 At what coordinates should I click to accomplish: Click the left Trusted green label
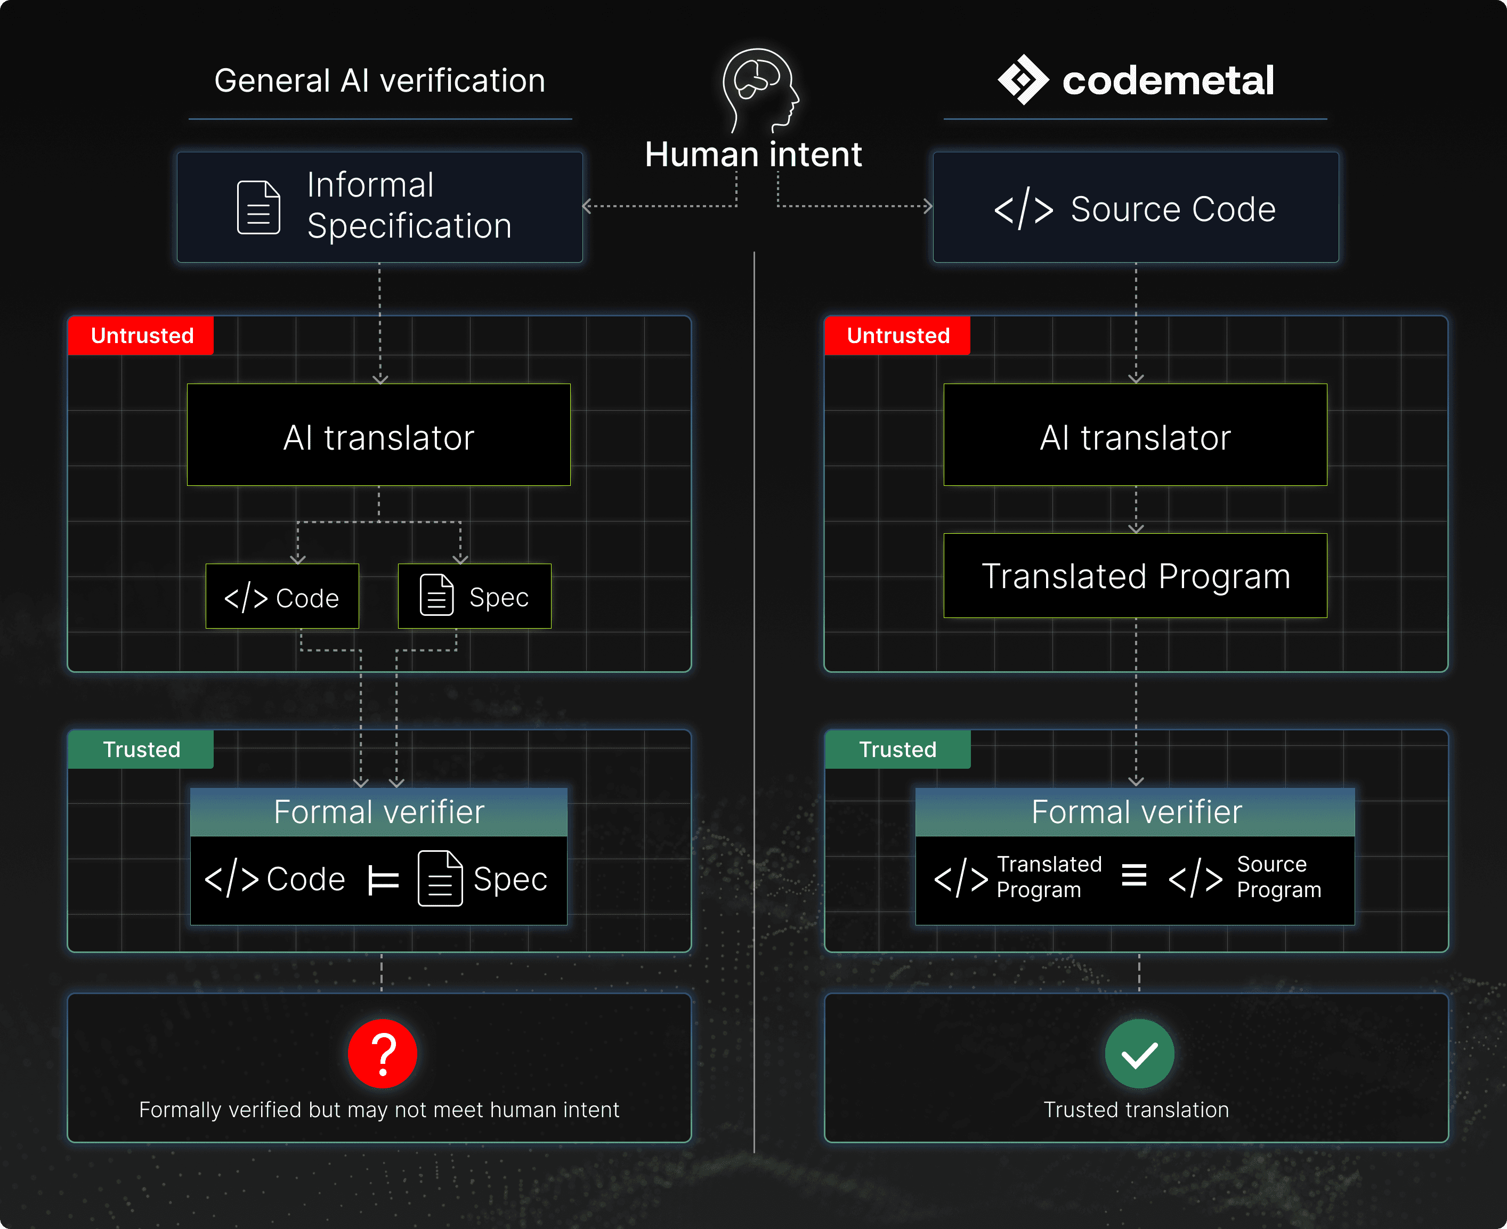pyautogui.click(x=141, y=749)
